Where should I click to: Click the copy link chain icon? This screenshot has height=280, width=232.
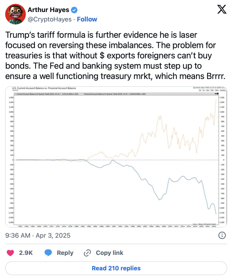coord(87,253)
